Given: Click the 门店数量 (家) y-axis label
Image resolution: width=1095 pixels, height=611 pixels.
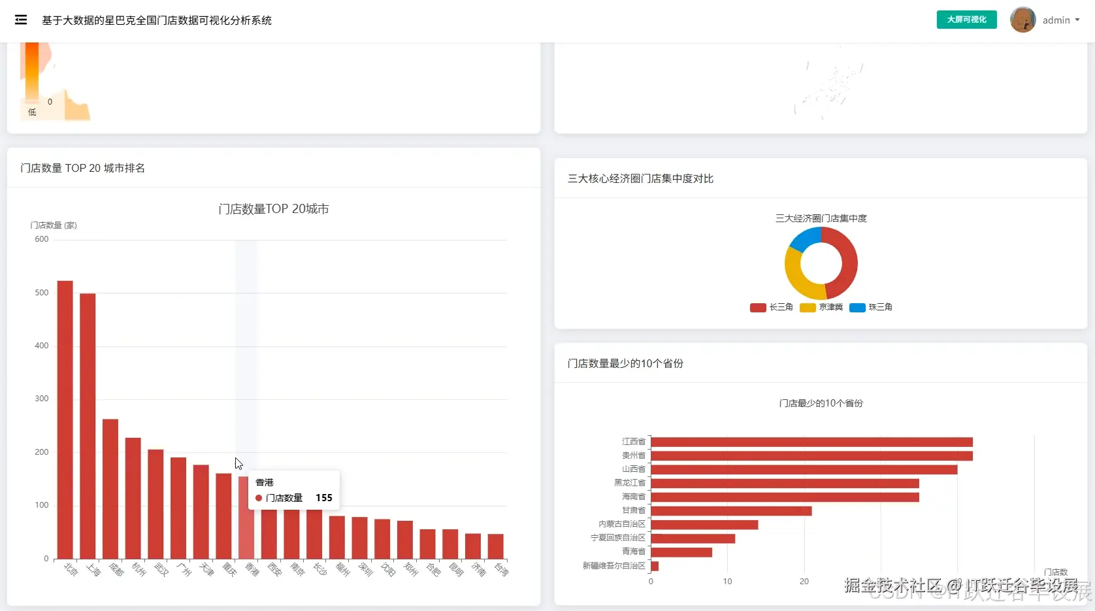Looking at the screenshot, I should coord(54,225).
